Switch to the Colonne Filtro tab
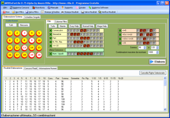 pyautogui.click(x=61, y=22)
